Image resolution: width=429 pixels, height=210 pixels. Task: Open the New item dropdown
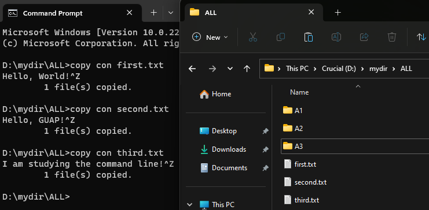[210, 37]
